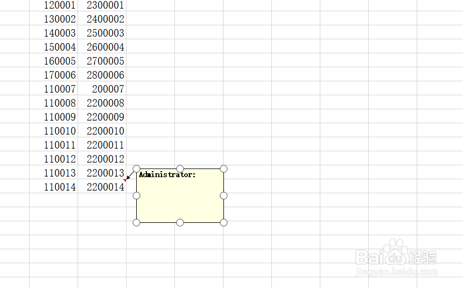This screenshot has width=463, height=288.
Task: Grab the comment box top-middle resize handle
Action: [x=180, y=168]
